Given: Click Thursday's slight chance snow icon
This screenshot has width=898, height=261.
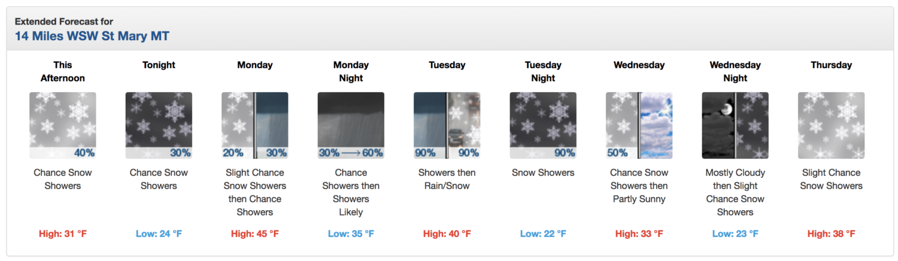Looking at the screenshot, I should click(832, 125).
